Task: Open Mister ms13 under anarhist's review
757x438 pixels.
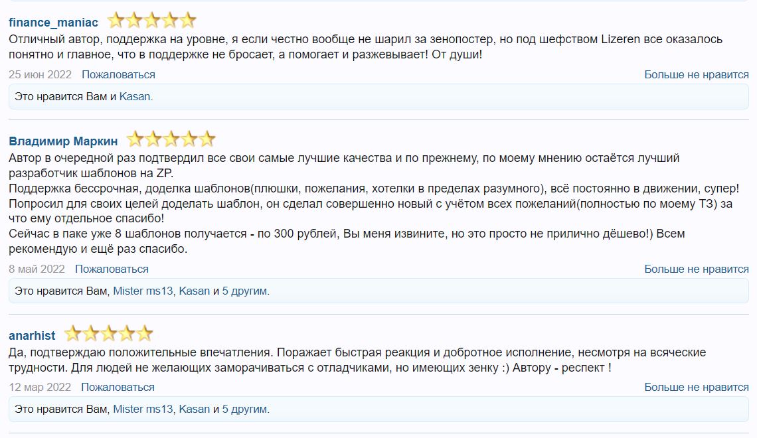Action: [143, 409]
